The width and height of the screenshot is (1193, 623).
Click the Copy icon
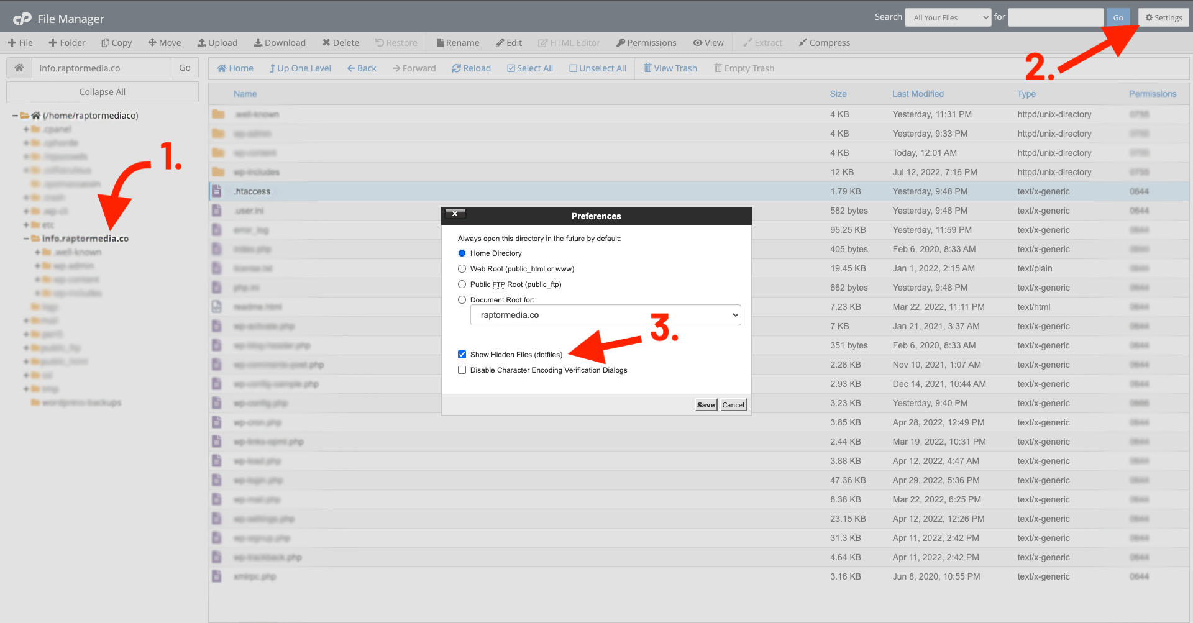(116, 42)
